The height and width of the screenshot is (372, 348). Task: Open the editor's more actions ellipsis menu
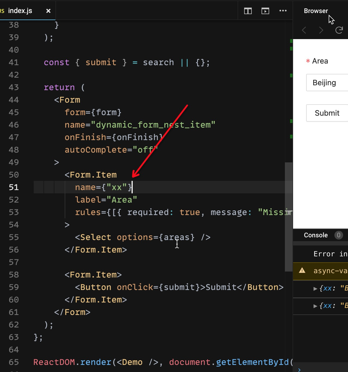point(283,11)
